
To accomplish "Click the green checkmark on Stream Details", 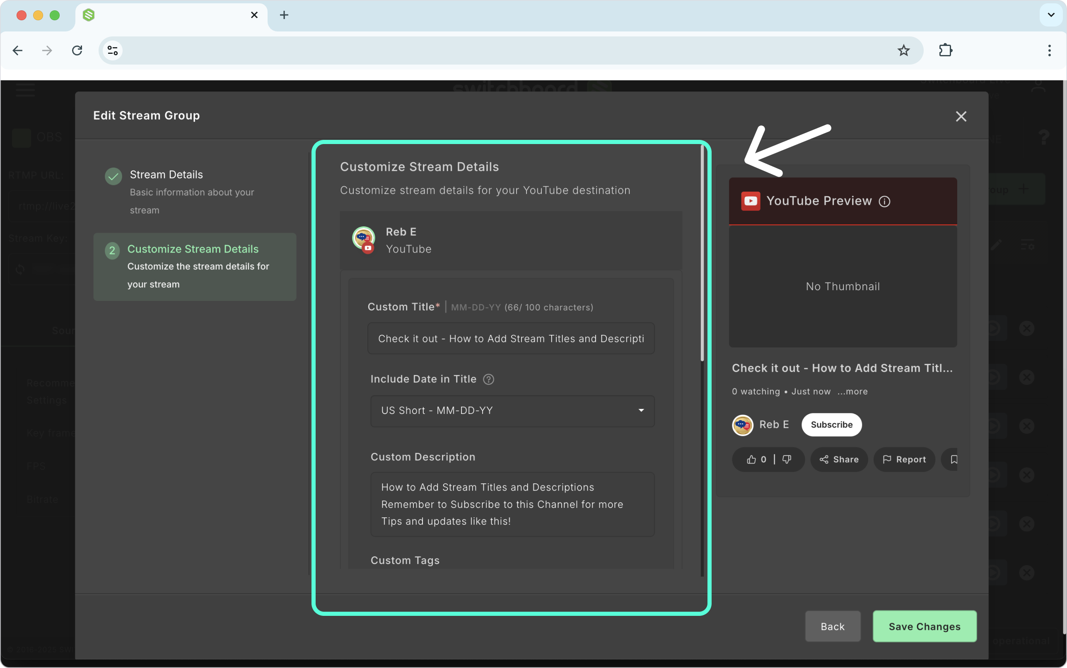I will pyautogui.click(x=113, y=176).
